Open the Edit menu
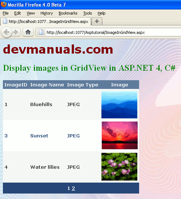Screen dimensions: 181x199 click(17, 13)
